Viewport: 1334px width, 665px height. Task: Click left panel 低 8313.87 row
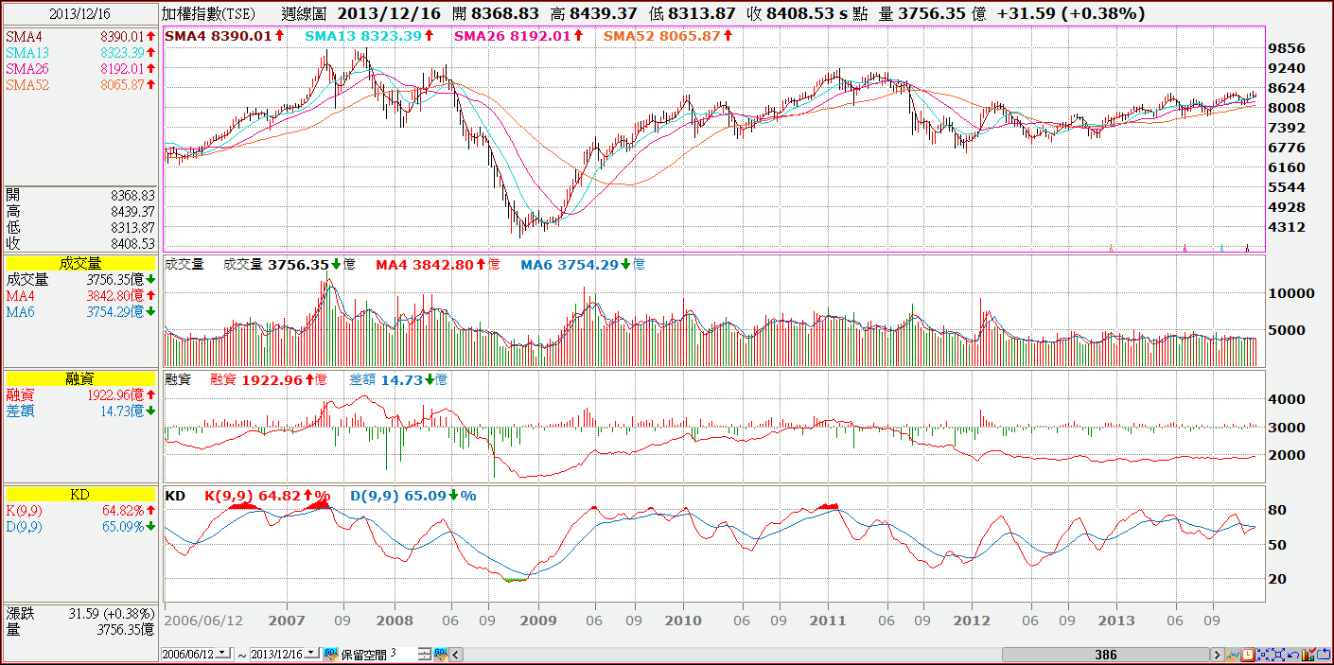click(x=79, y=227)
